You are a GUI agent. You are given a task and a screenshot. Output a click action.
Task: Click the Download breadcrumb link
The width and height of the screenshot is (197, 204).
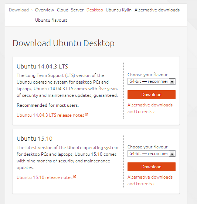(x=19, y=10)
